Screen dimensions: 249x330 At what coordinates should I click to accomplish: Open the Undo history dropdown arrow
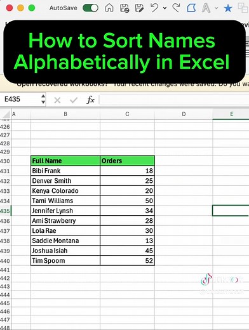[165, 8]
